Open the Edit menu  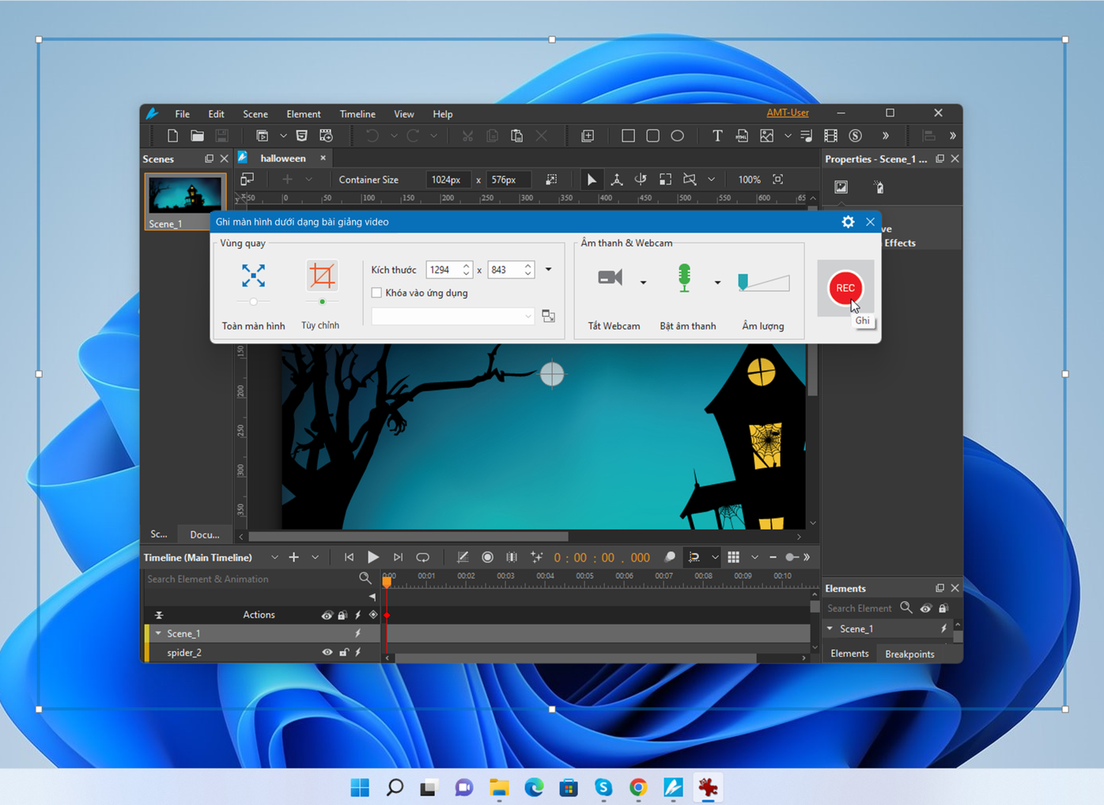click(216, 114)
